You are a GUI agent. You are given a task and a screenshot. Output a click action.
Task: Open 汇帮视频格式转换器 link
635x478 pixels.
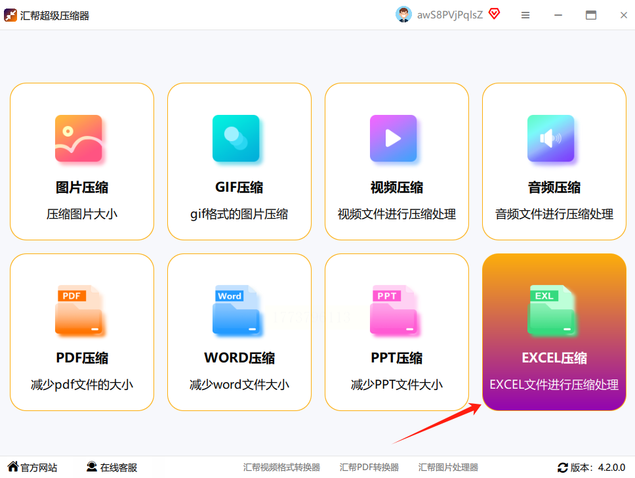pyautogui.click(x=281, y=467)
